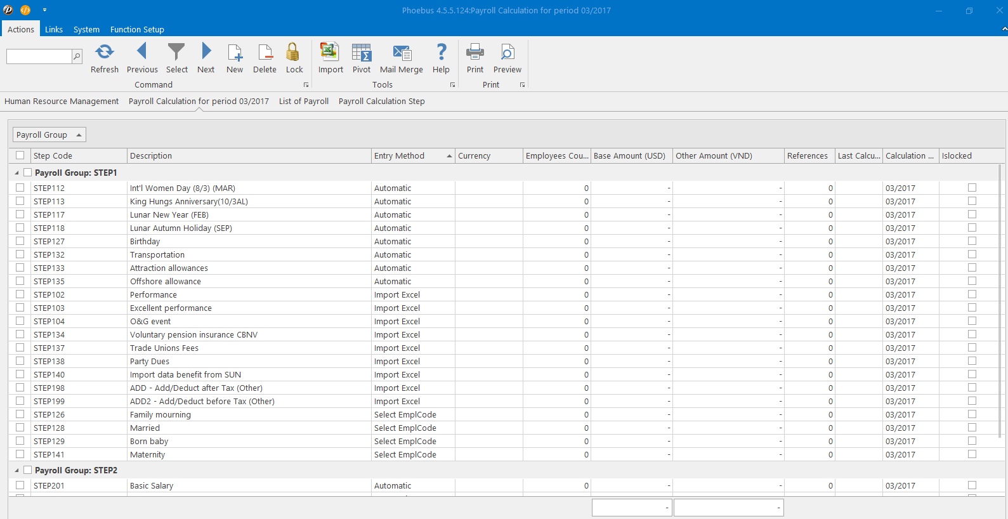Click the Delete document icon
The image size is (1008, 519).
coord(265,52)
